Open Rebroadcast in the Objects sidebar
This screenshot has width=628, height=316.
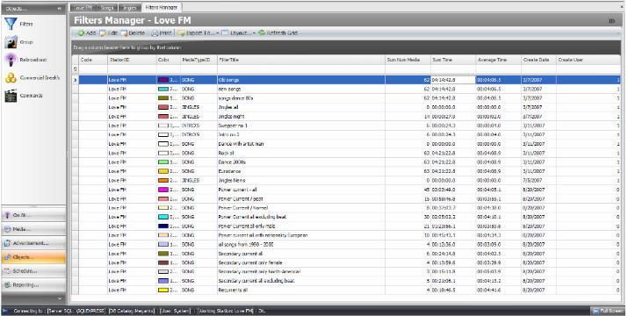(25, 60)
